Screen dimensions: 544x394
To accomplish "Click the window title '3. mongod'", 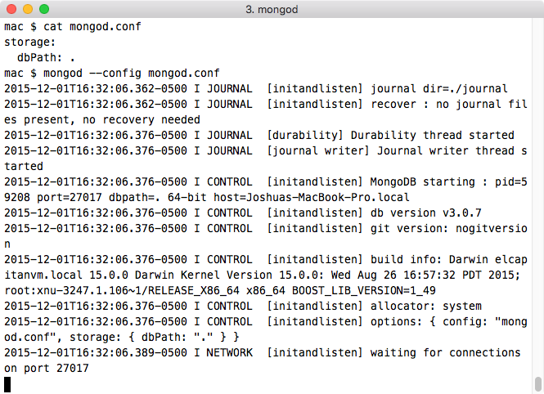I will pyautogui.click(x=272, y=9).
